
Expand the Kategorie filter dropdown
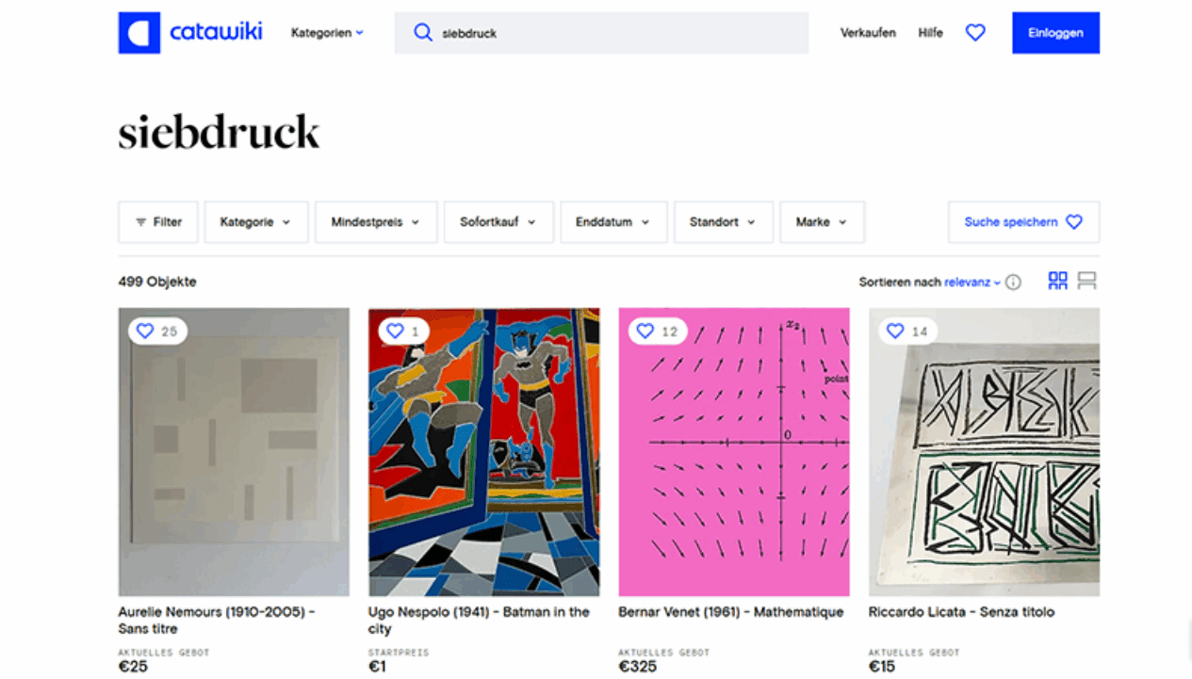tap(256, 222)
